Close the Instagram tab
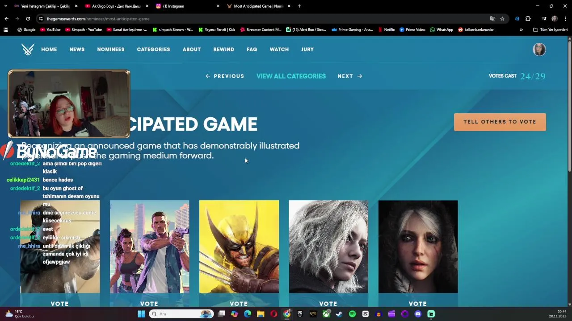Viewport: 572px width, 321px height. coord(218,6)
